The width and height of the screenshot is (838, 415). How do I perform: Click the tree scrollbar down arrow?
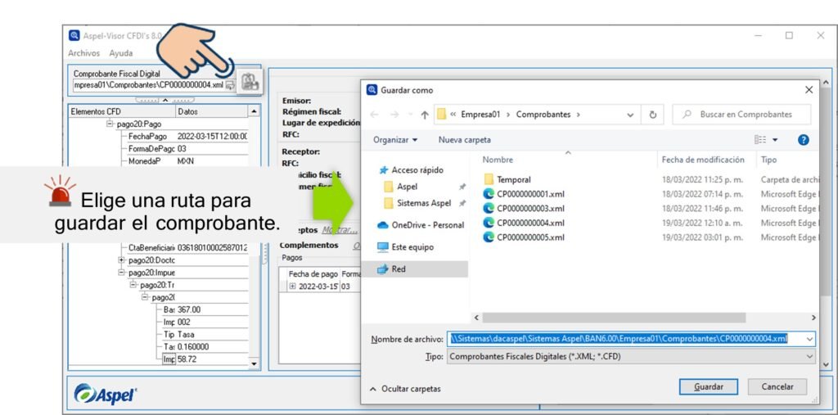pyautogui.click(x=254, y=363)
